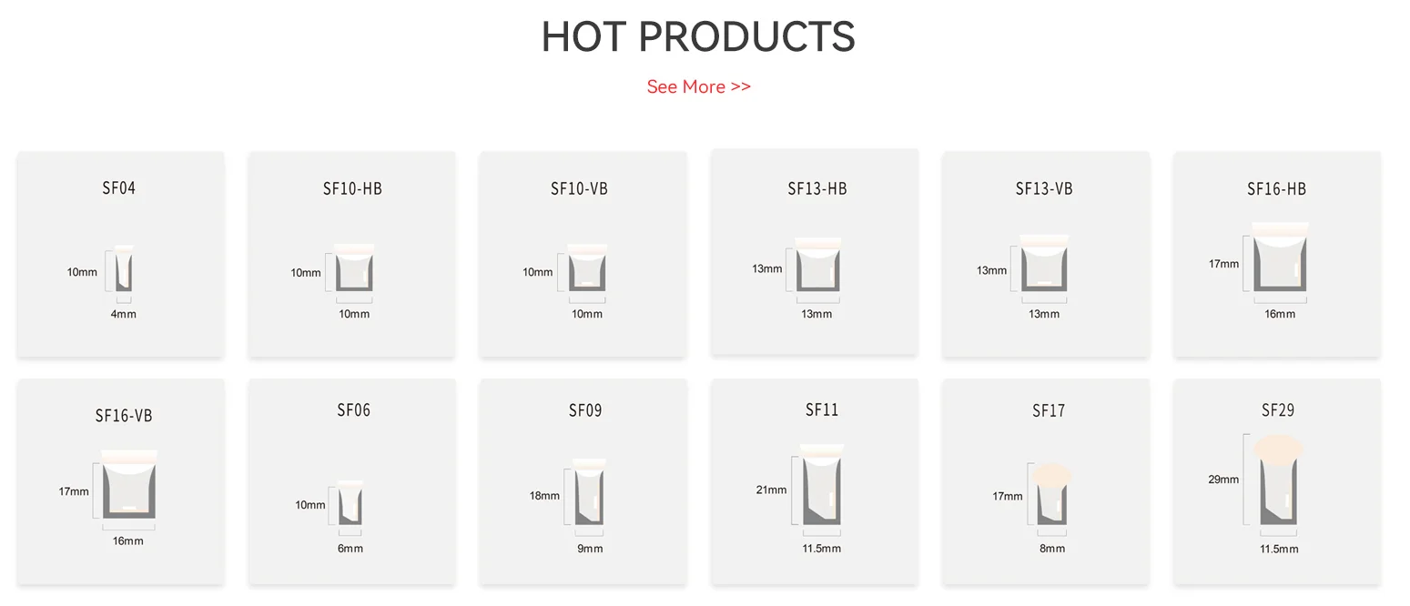Screen dimensions: 1410x606
Task: Click the SF11 profile cross-section icon
Action: (x=821, y=484)
